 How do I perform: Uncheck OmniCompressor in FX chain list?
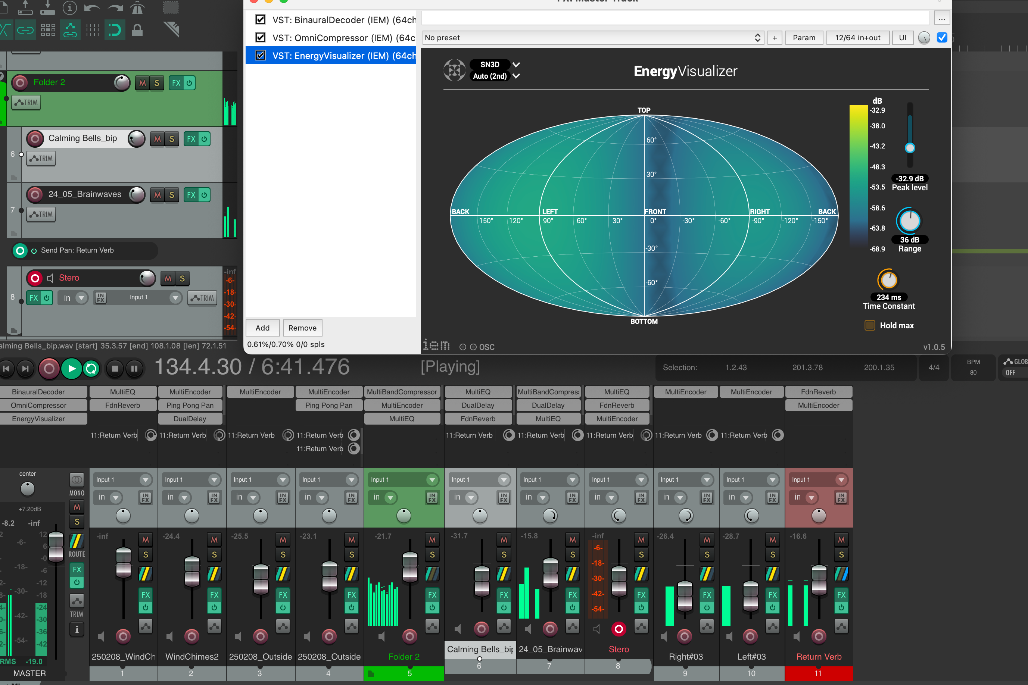261,38
